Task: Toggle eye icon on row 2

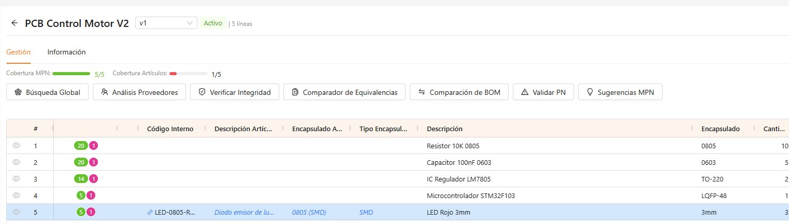Action: tap(16, 162)
